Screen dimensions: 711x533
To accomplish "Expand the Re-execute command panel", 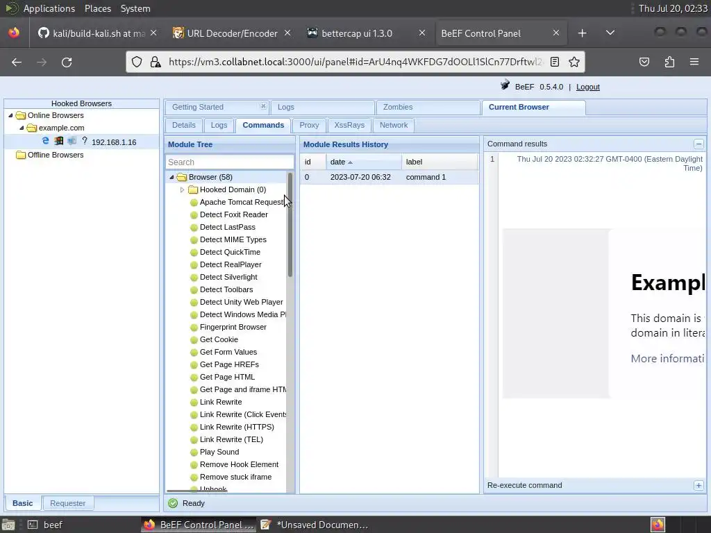I will click(699, 485).
